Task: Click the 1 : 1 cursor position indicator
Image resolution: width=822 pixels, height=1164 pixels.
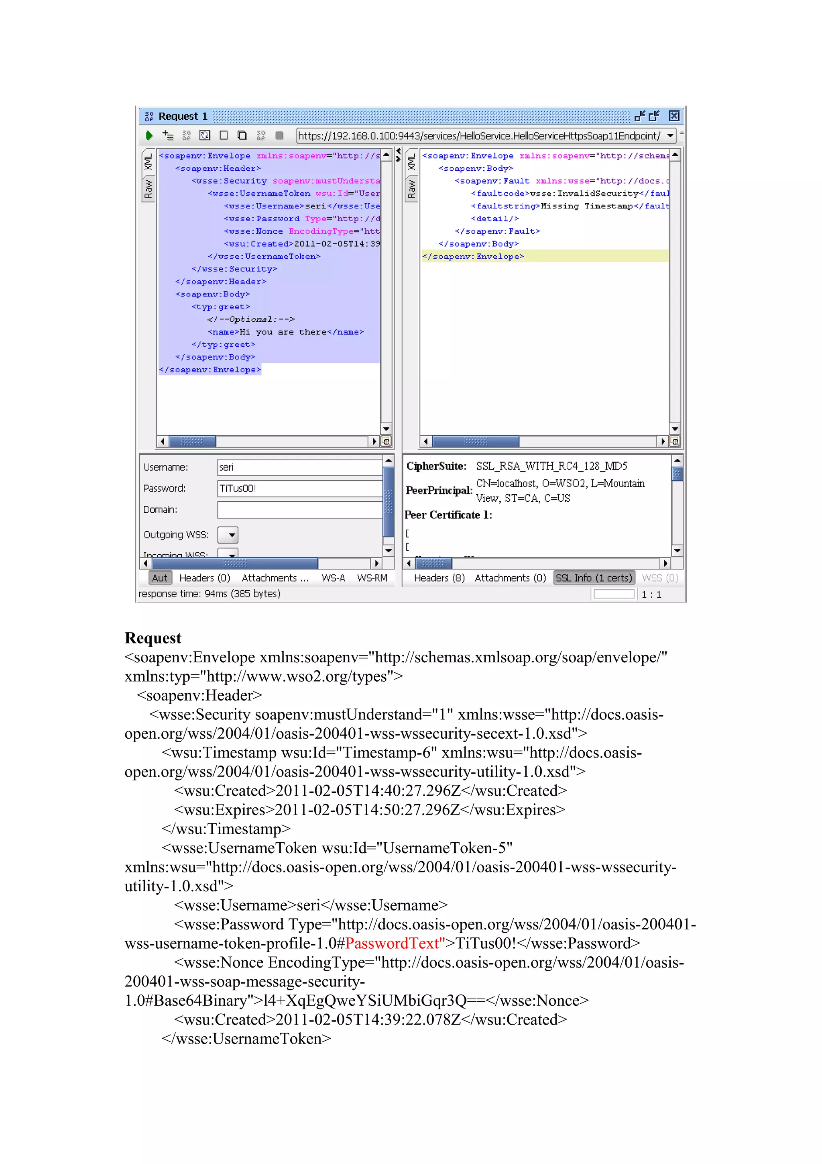Action: [x=651, y=595]
